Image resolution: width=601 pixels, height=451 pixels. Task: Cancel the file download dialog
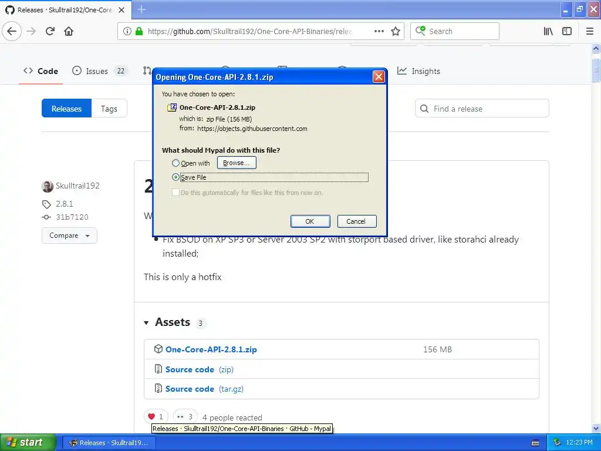pyautogui.click(x=356, y=221)
